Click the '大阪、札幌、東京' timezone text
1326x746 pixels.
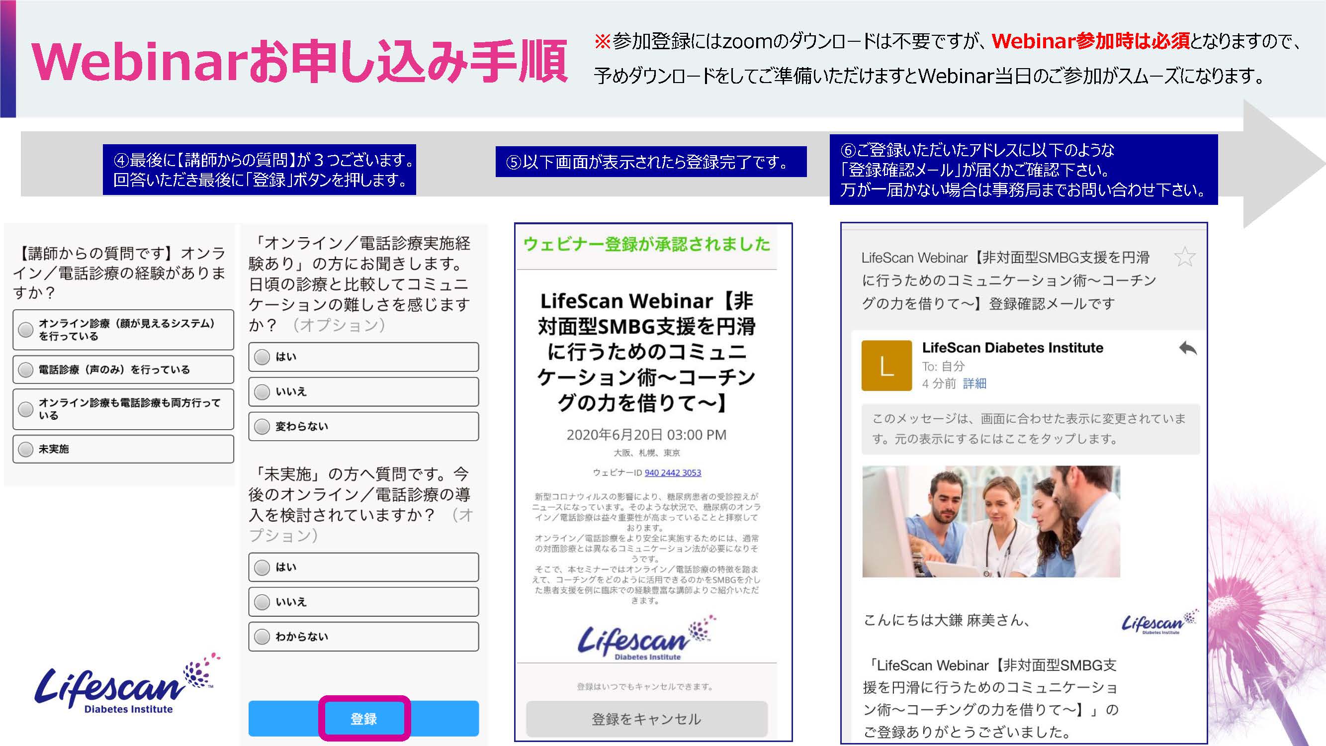tap(646, 453)
